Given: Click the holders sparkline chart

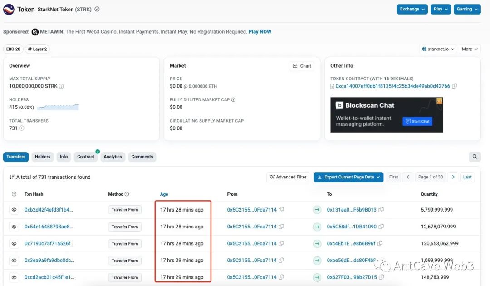Looking at the screenshot, I should coord(58,107).
